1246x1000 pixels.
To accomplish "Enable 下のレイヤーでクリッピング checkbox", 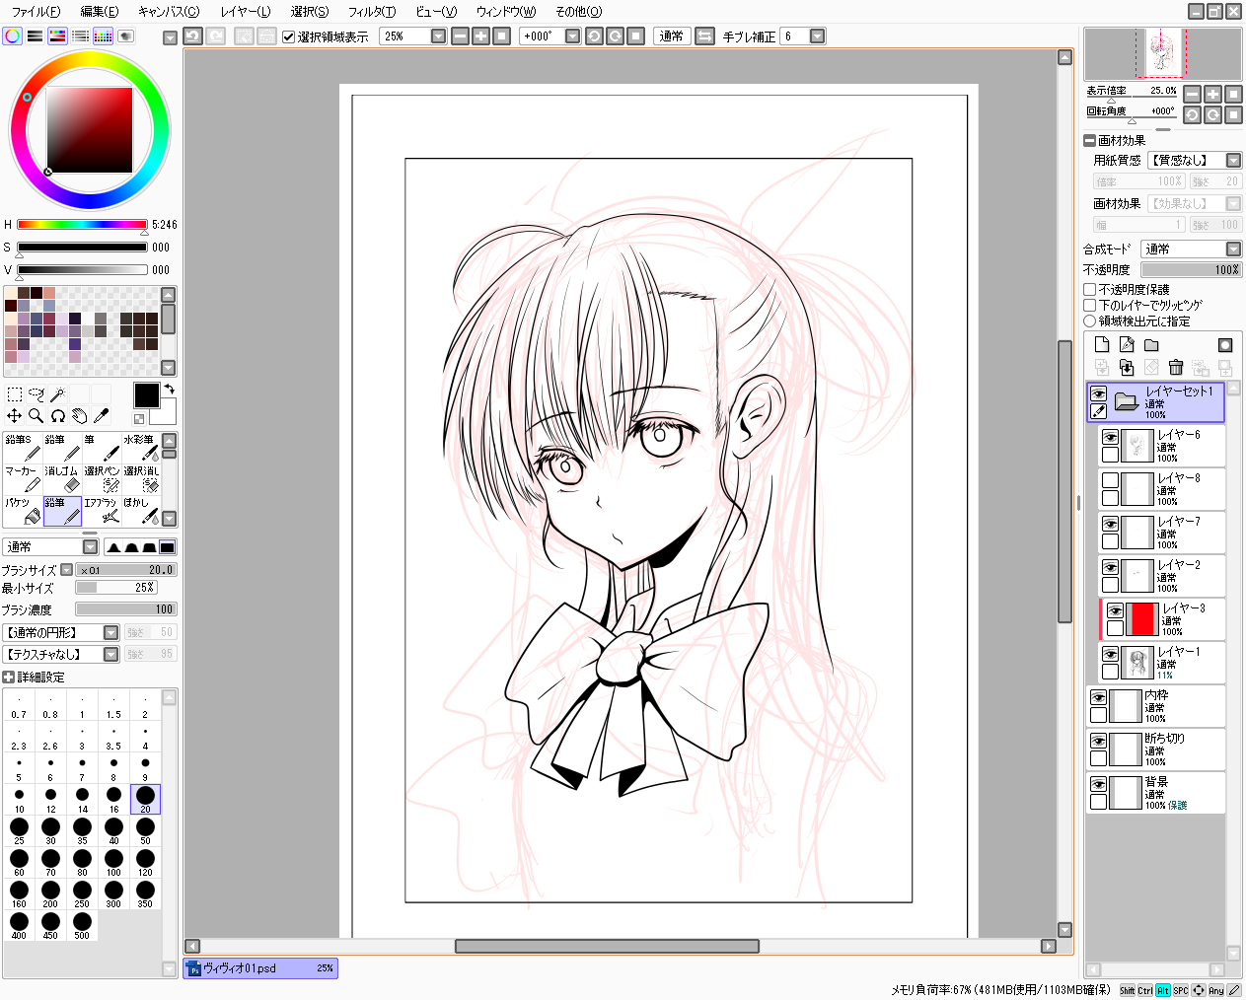I will point(1090,305).
